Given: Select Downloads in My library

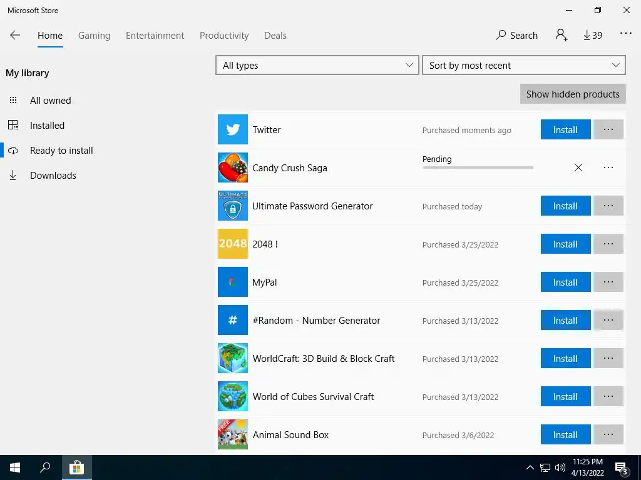Looking at the screenshot, I should pos(53,176).
